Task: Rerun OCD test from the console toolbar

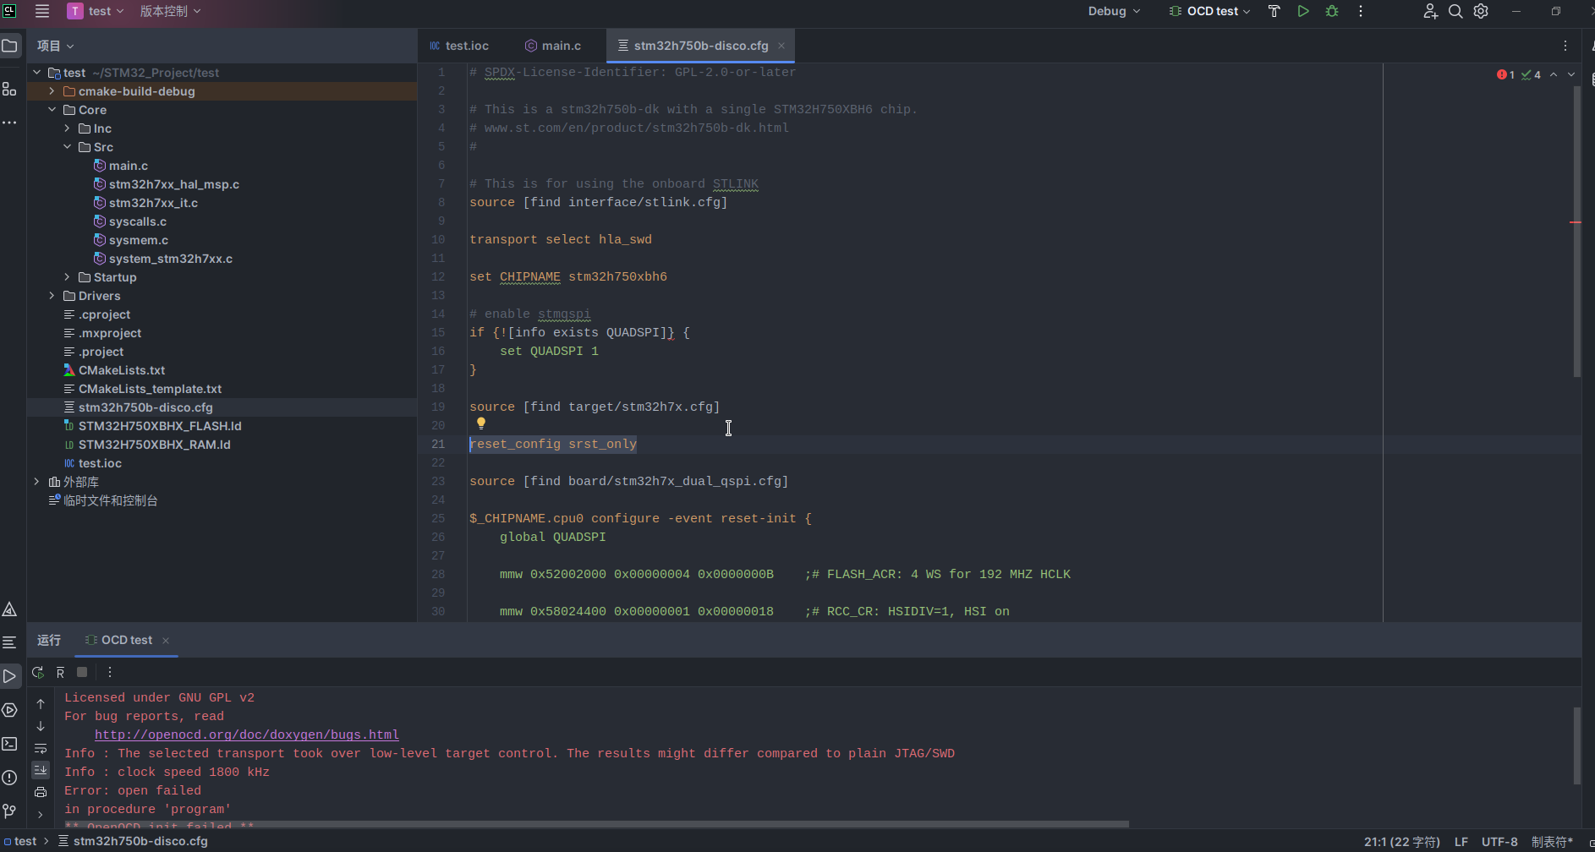Action: (x=37, y=671)
